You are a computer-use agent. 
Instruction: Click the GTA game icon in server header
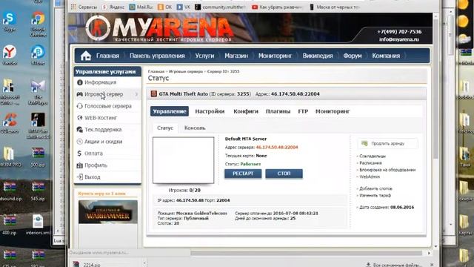click(153, 94)
